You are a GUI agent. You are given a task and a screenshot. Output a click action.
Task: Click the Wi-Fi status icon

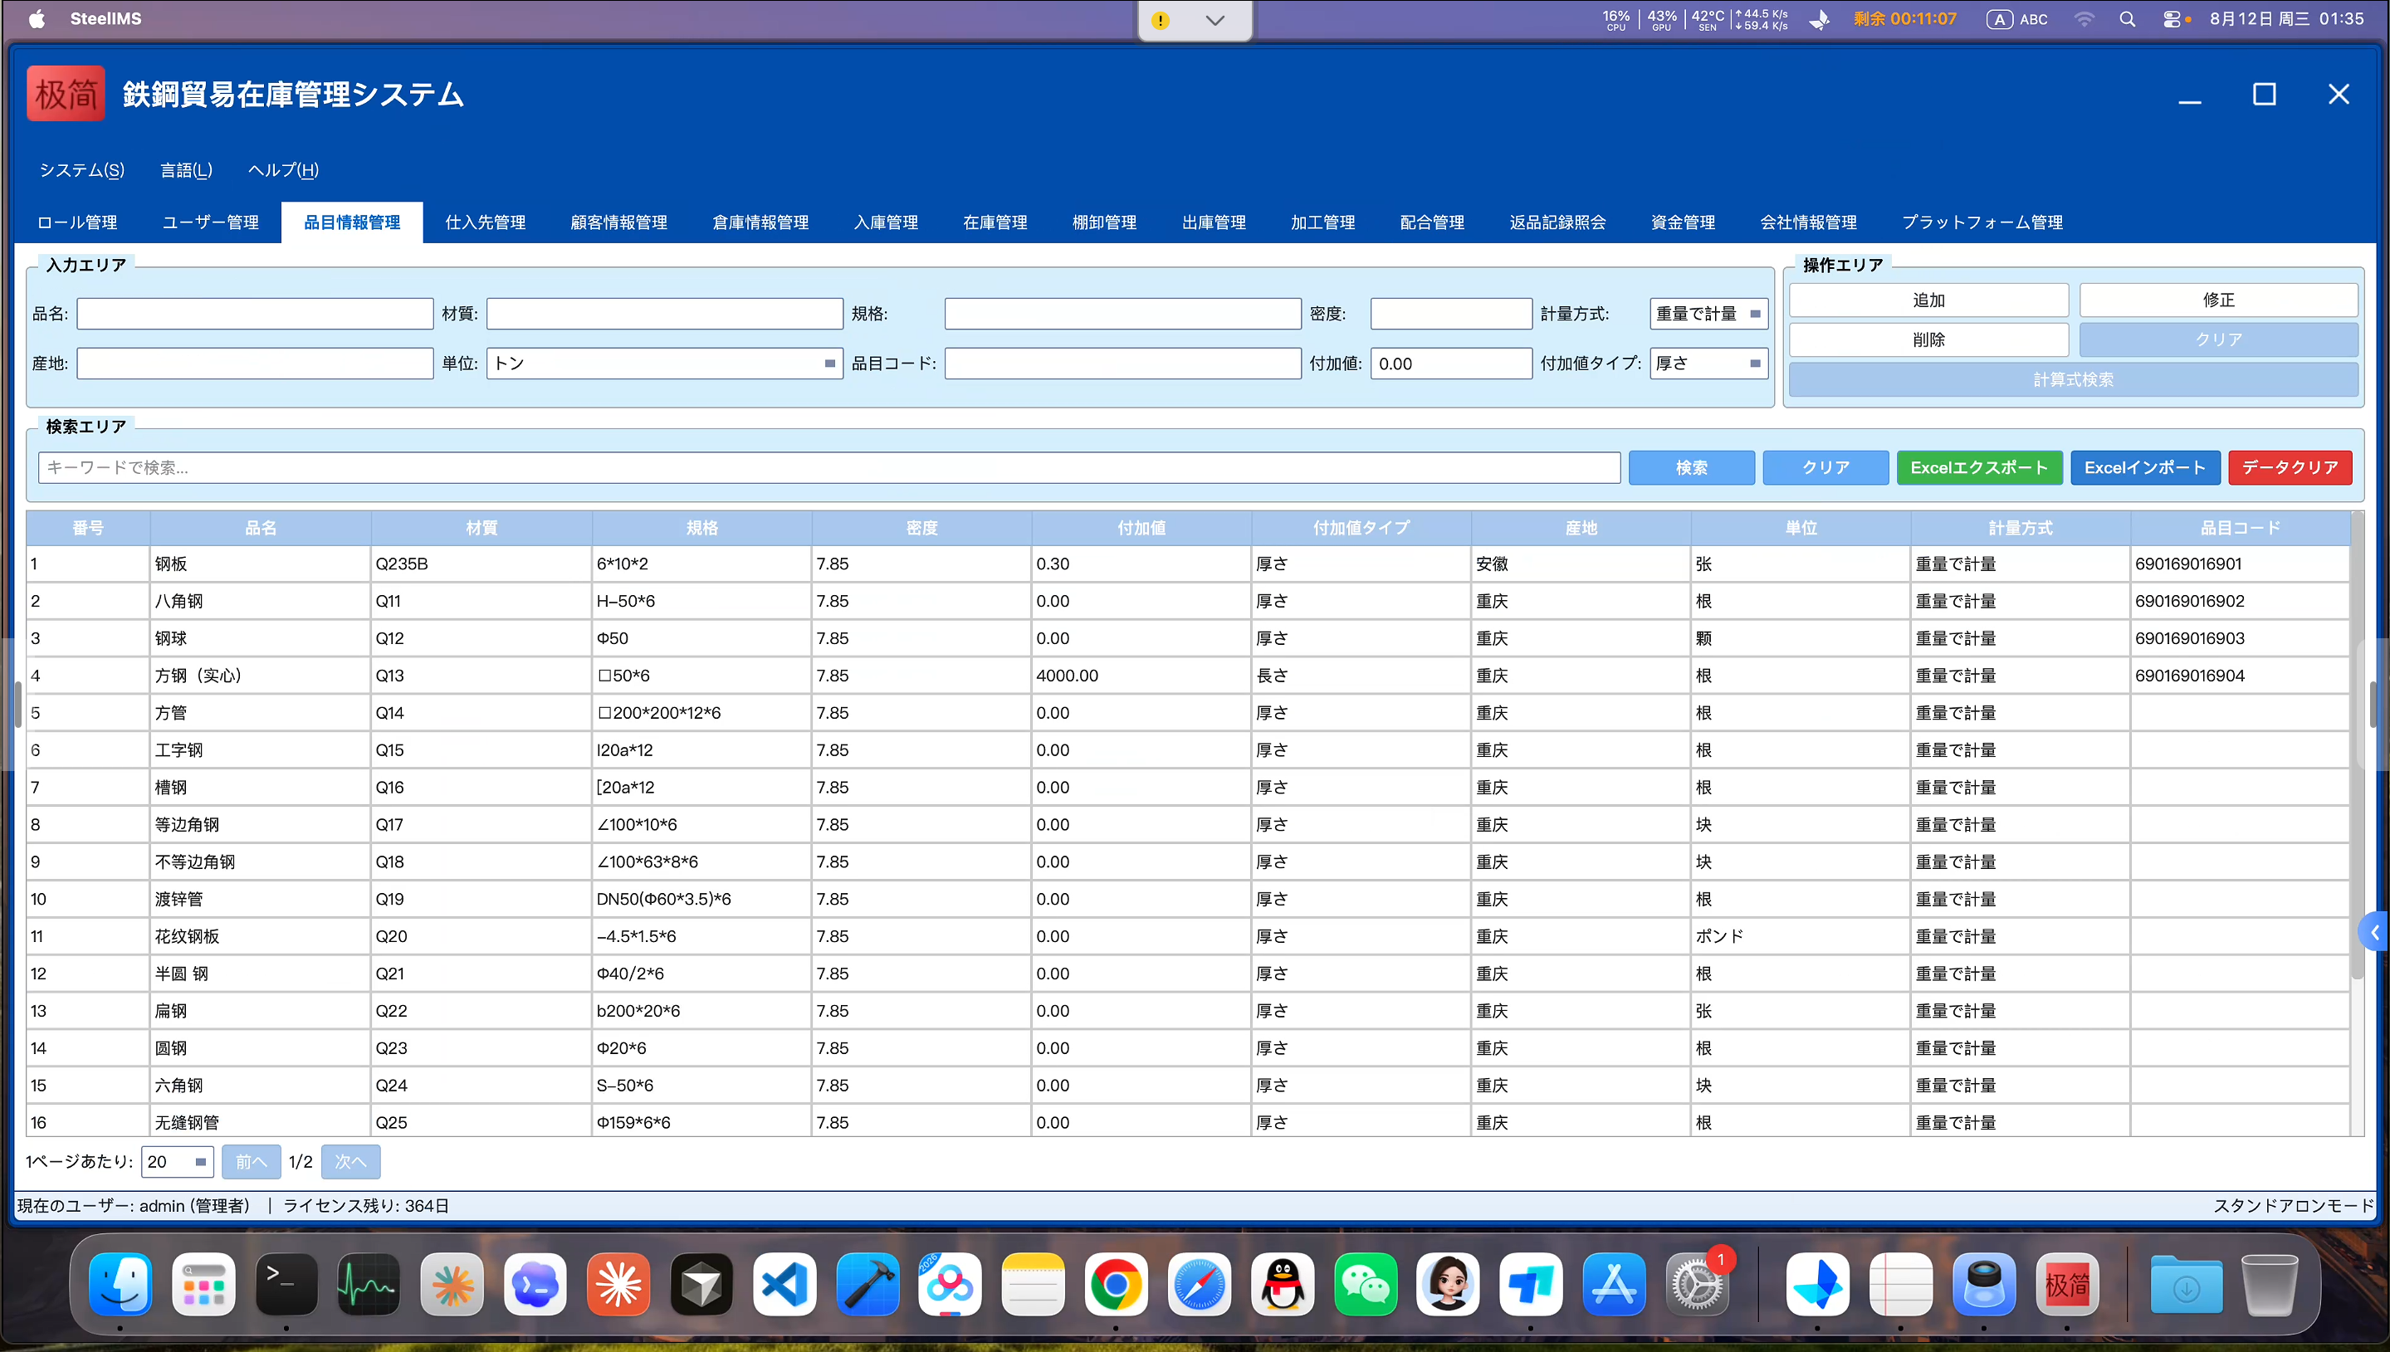tap(2085, 18)
